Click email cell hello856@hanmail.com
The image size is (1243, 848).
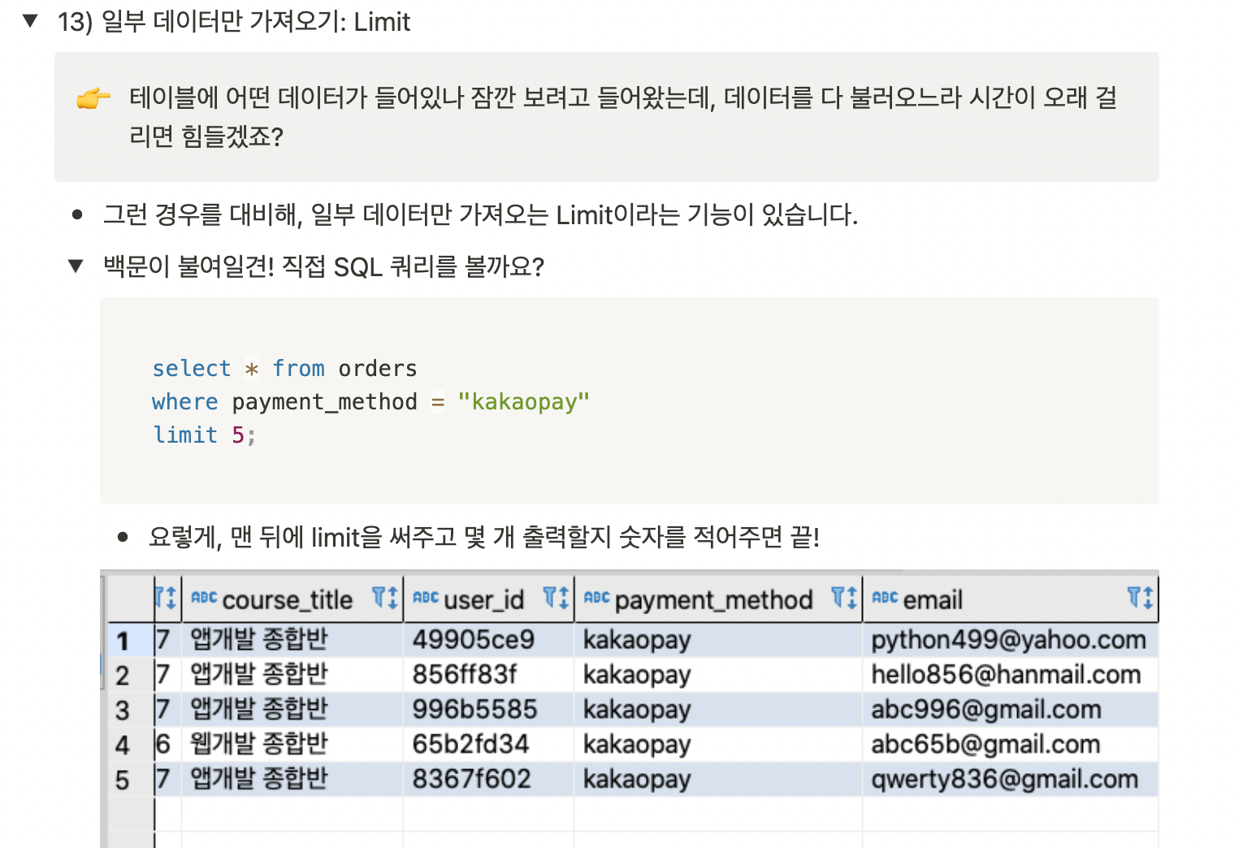(x=1010, y=675)
